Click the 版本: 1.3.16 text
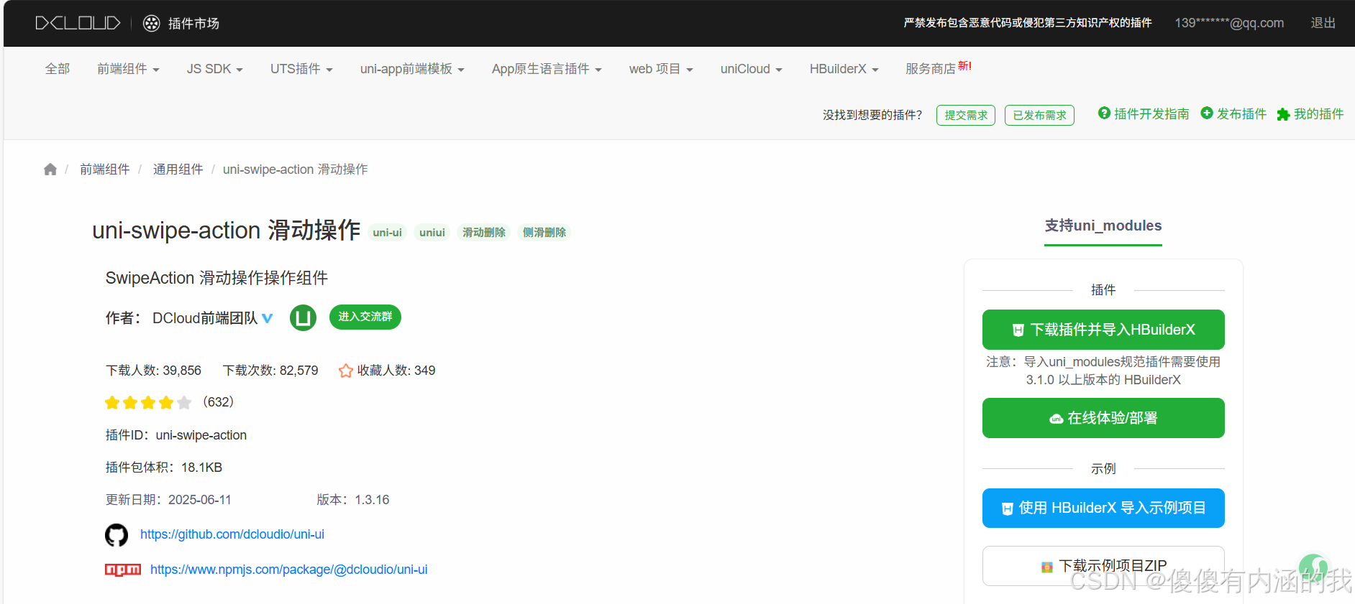Screen dimensions: 1355x604 pyautogui.click(x=353, y=500)
